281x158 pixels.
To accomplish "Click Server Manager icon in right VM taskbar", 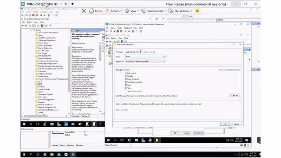I will click(x=143, y=140).
